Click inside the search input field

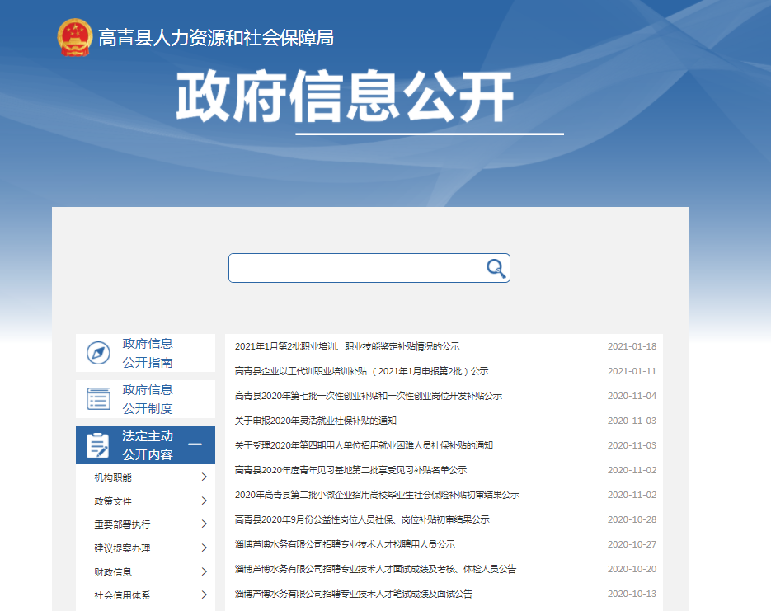point(356,268)
